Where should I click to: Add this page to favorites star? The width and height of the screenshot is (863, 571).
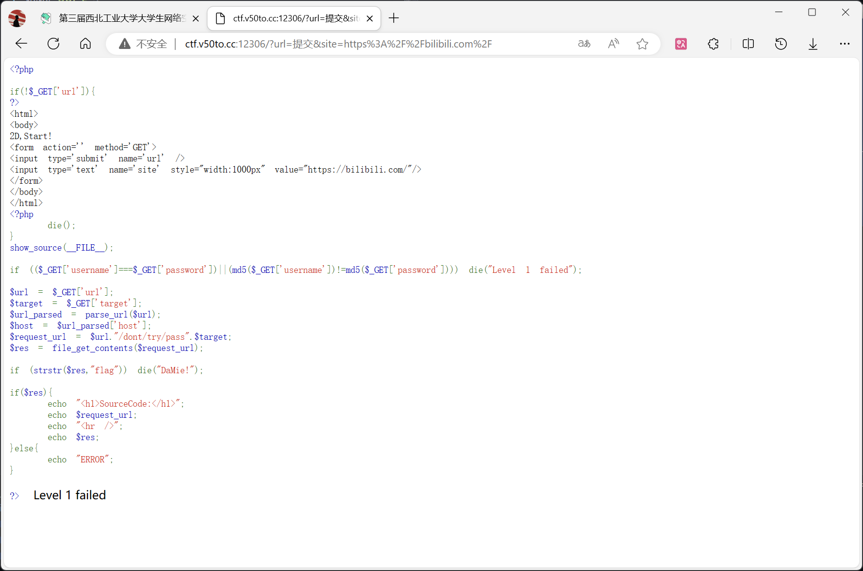642,44
